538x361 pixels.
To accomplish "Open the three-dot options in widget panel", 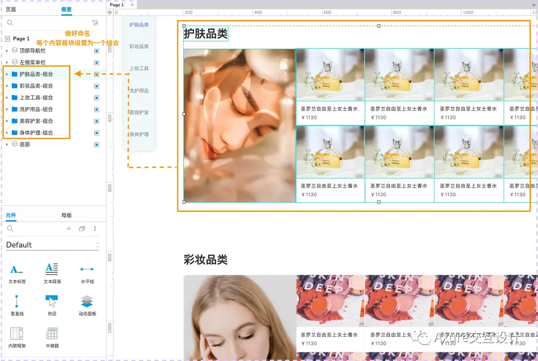I will [x=96, y=229].
